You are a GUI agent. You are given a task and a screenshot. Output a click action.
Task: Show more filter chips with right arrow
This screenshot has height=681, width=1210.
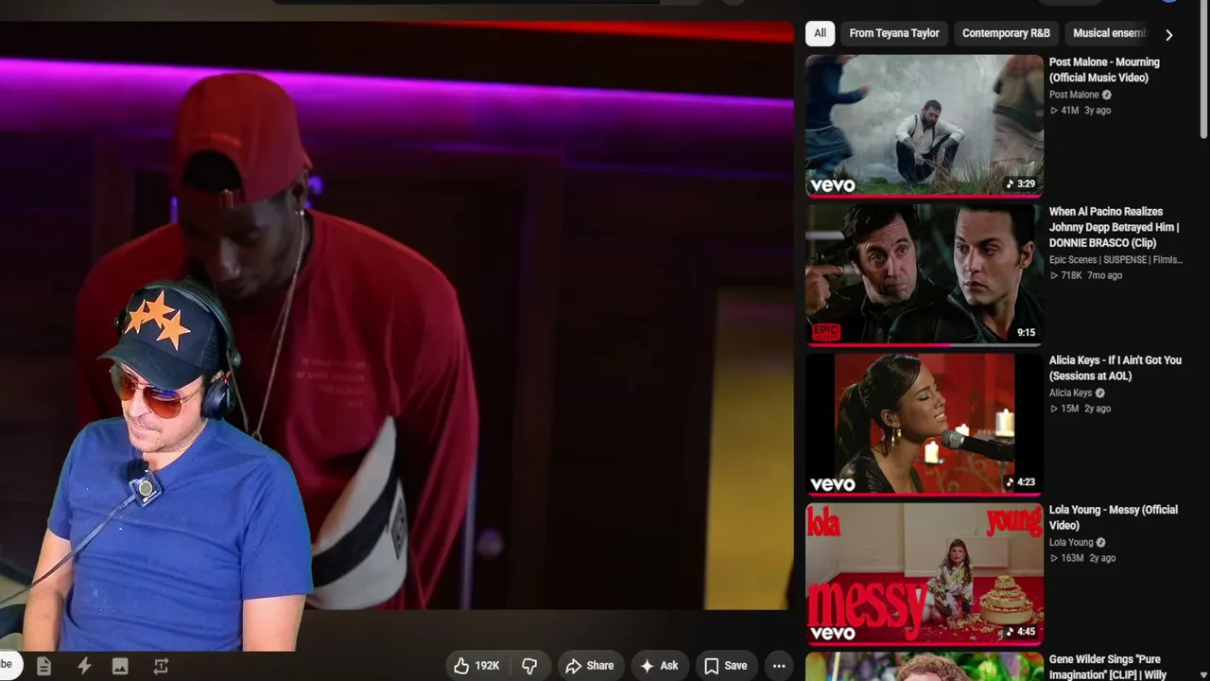1168,34
